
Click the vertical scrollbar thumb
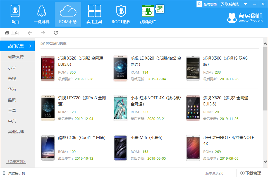265,79
